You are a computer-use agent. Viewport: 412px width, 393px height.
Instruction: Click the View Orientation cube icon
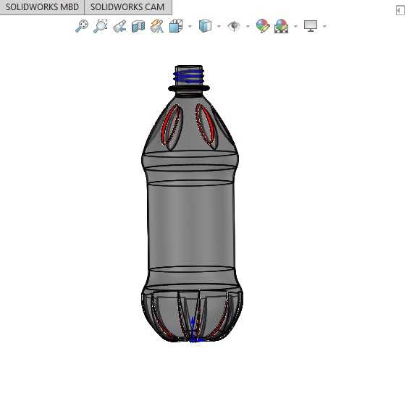point(176,26)
